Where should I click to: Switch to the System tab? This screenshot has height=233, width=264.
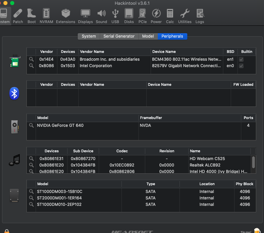pyautogui.click(x=89, y=36)
